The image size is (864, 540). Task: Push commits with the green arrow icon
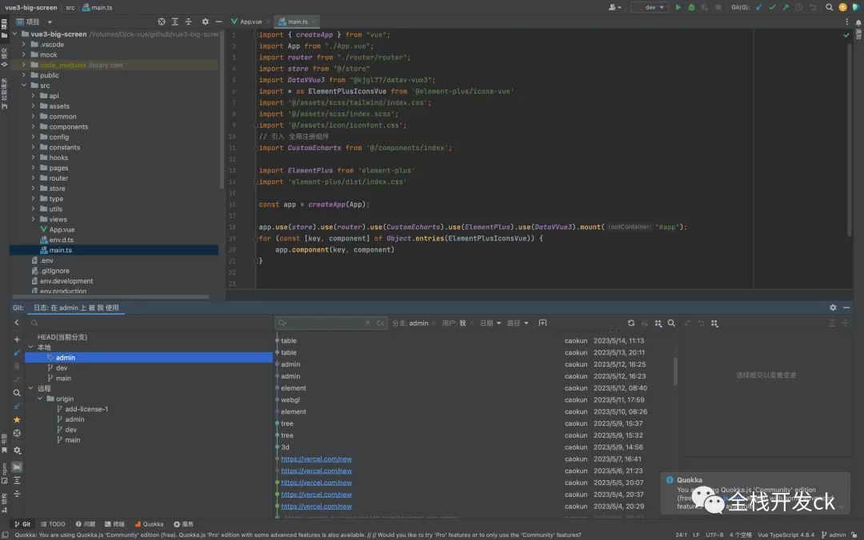785,7
